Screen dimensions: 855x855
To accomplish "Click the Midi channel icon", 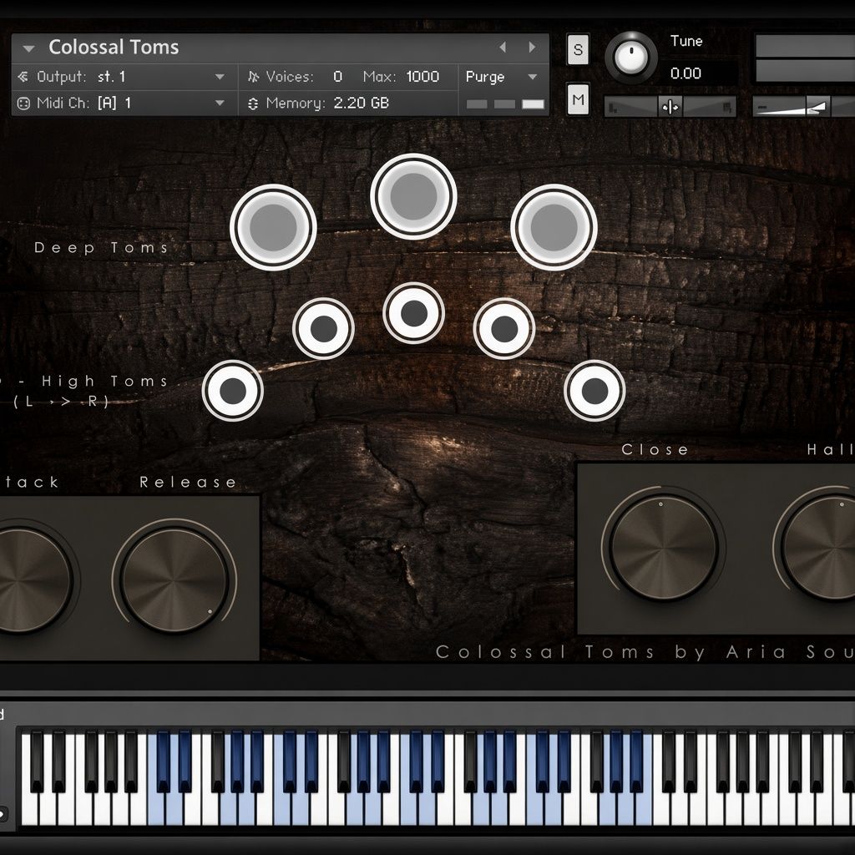I will [23, 103].
